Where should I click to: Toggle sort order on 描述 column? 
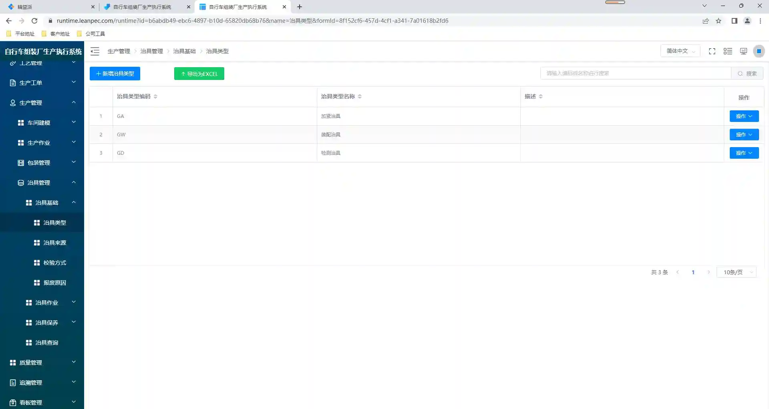(541, 96)
